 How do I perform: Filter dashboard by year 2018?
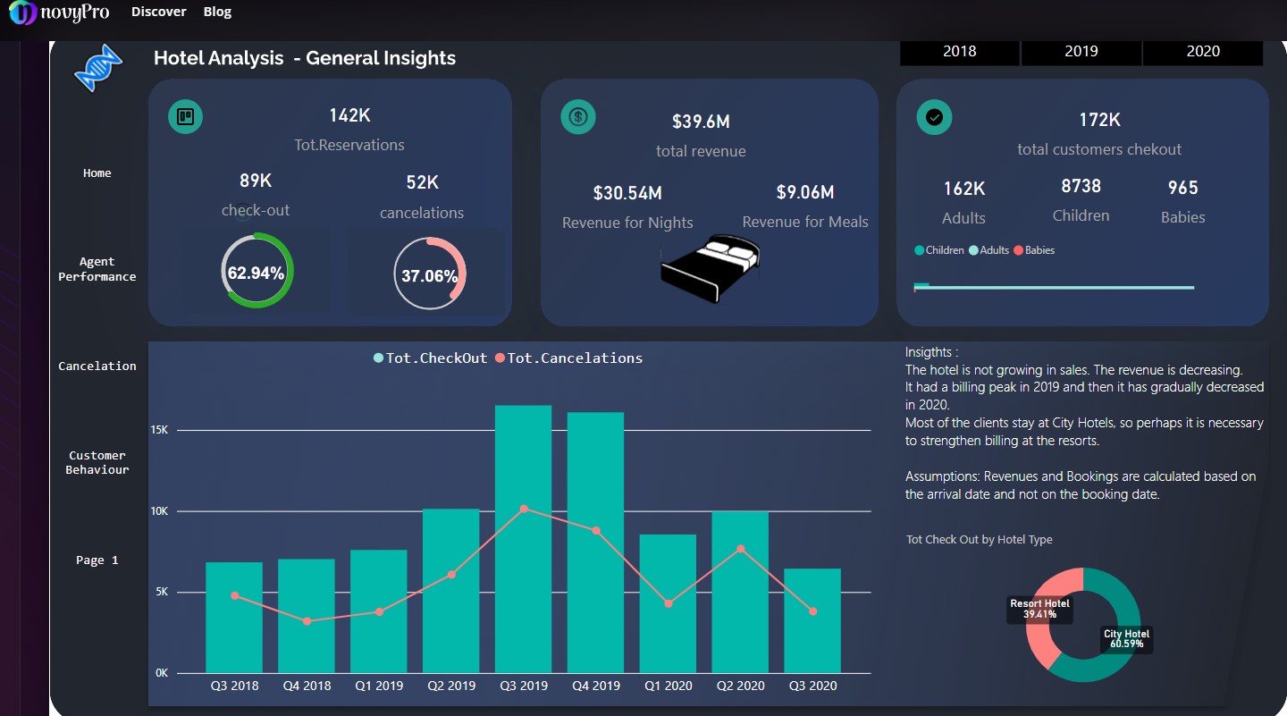[959, 52]
